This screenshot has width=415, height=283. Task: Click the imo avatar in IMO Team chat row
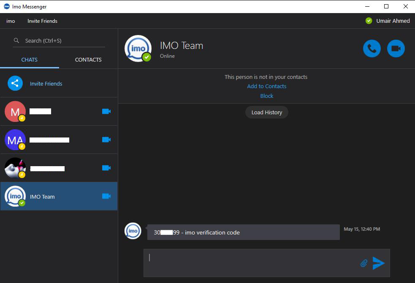(x=15, y=196)
